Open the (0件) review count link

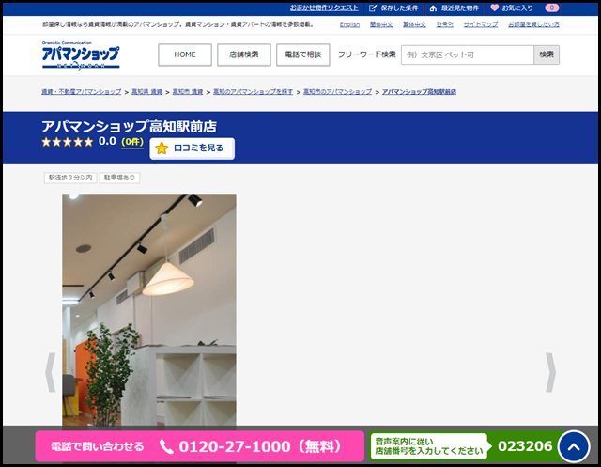pos(132,142)
